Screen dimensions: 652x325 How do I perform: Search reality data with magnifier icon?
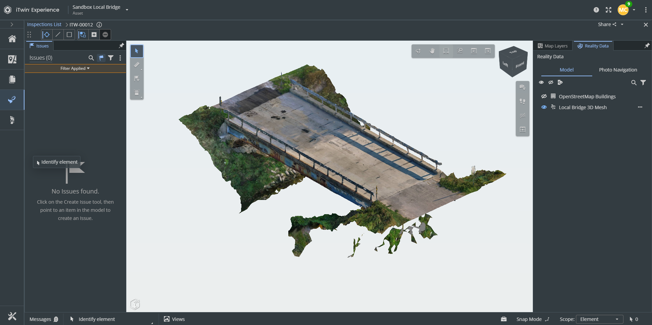(x=634, y=83)
